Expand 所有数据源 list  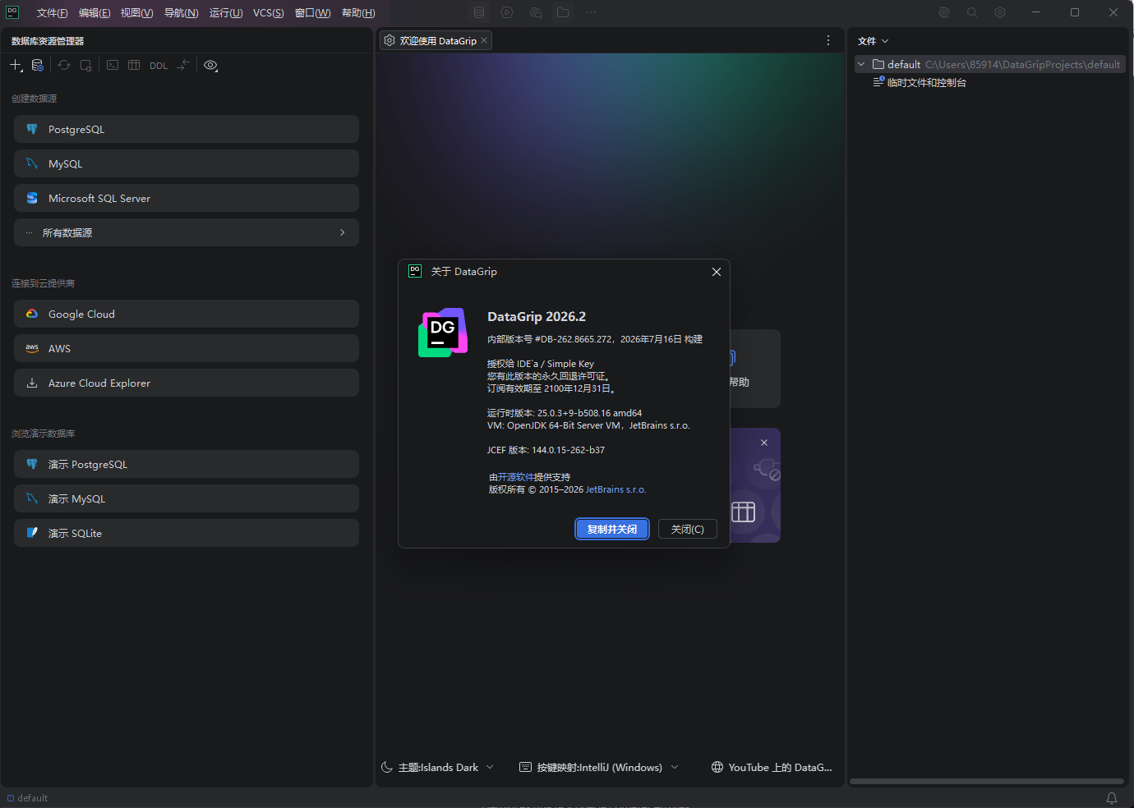[x=187, y=232]
